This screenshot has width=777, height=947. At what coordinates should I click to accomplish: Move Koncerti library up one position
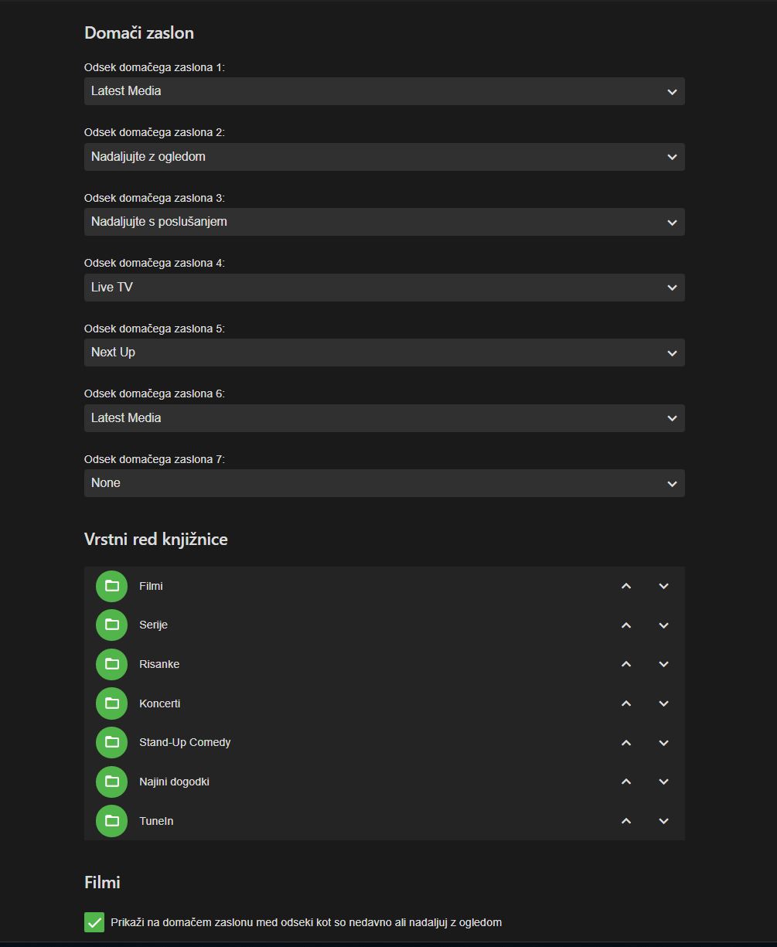point(626,703)
